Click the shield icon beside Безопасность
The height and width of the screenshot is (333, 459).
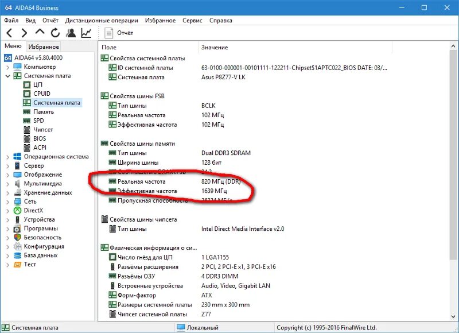click(x=17, y=238)
